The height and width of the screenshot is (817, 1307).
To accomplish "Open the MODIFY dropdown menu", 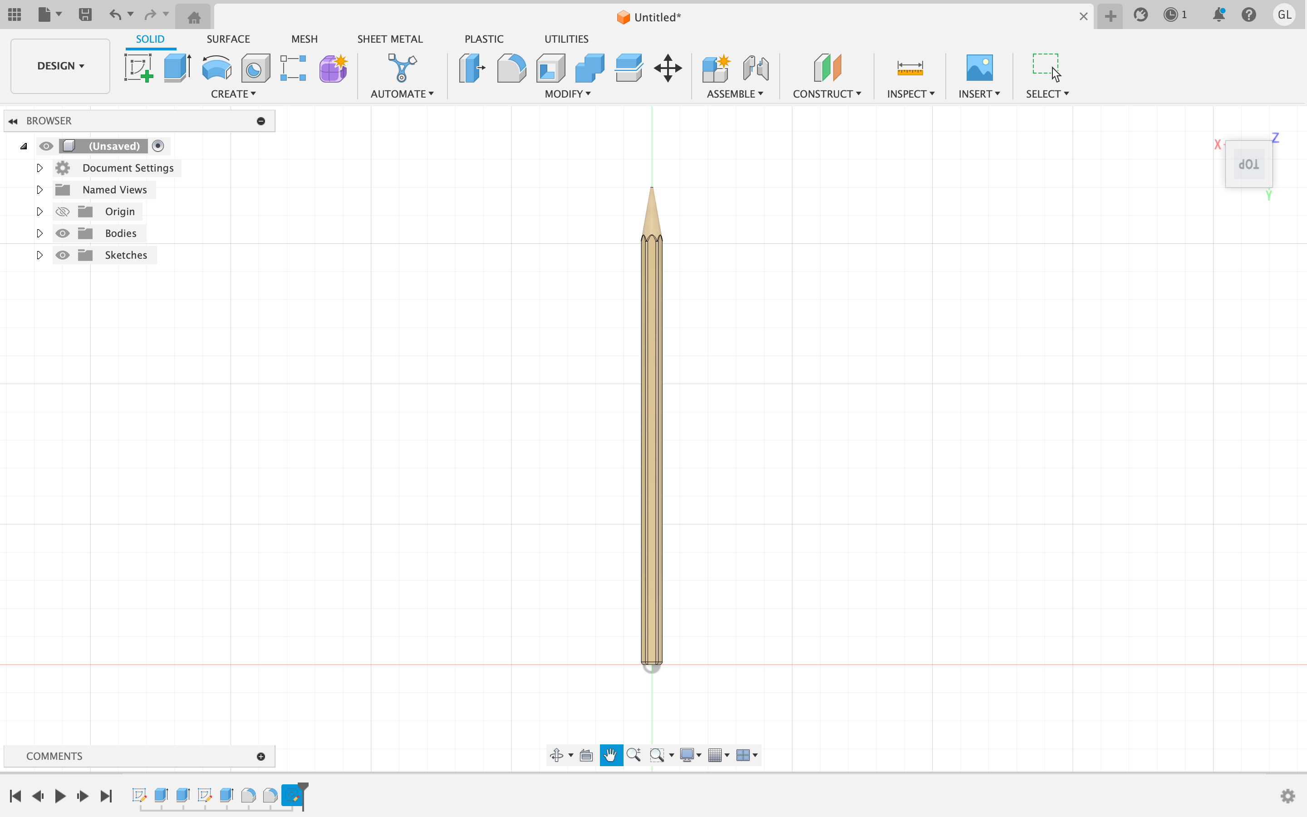I will tap(567, 94).
